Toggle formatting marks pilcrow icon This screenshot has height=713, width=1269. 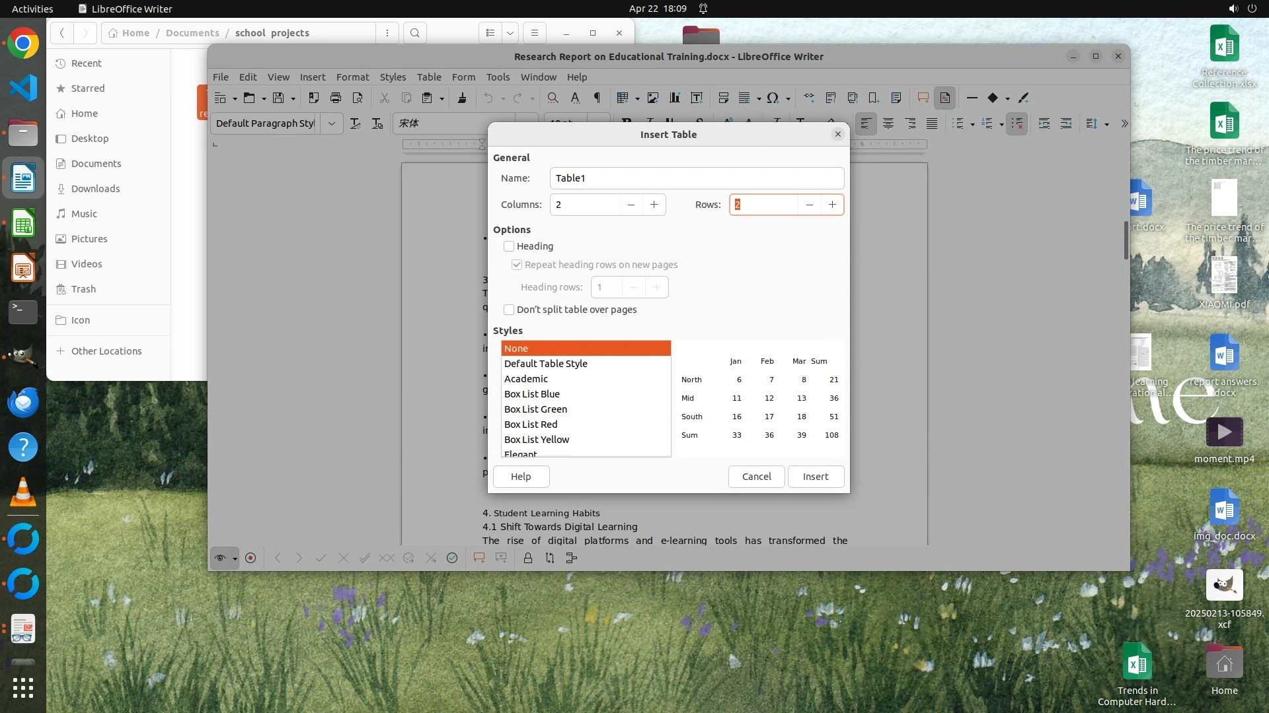[x=597, y=98]
